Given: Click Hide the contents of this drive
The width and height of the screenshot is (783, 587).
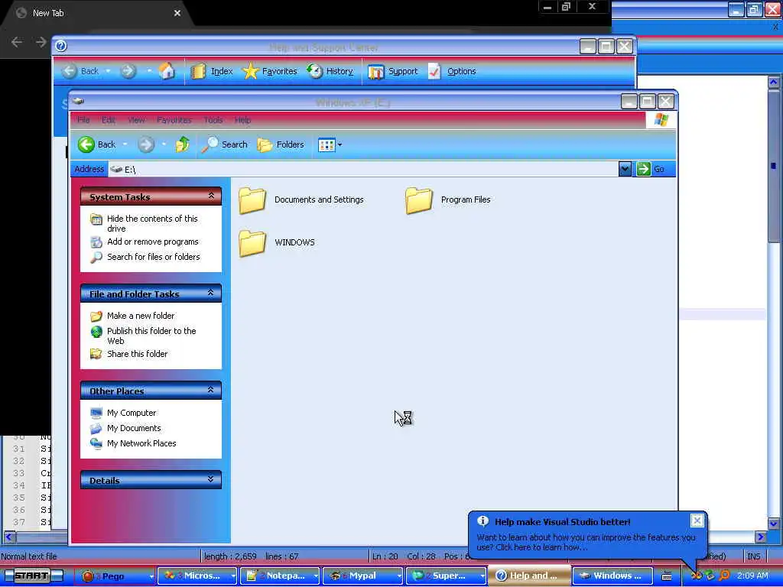Looking at the screenshot, I should coord(152,224).
